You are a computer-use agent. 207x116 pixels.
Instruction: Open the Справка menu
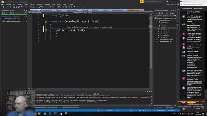[71, 4]
